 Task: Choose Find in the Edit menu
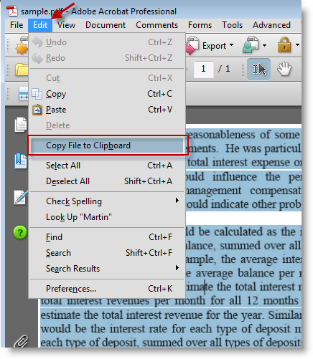point(107,237)
